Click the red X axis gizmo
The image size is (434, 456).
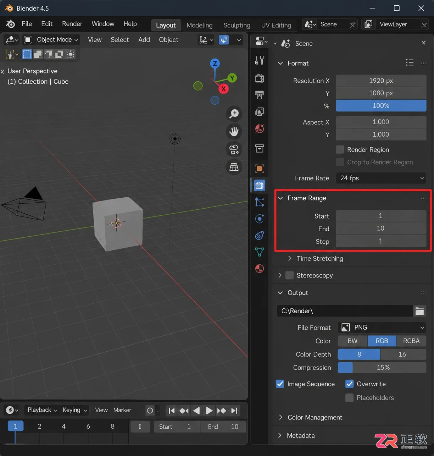(x=223, y=89)
